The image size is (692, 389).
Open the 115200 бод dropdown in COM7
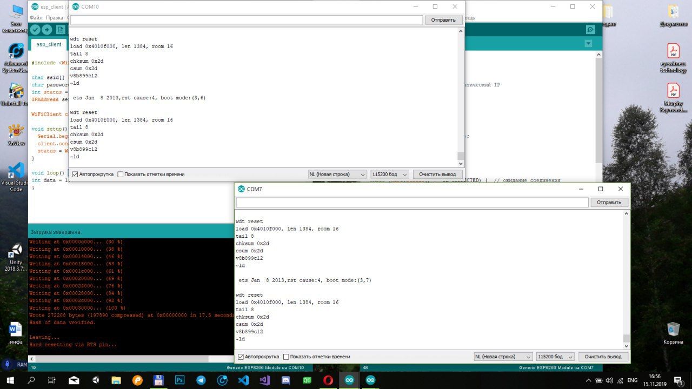pos(555,357)
